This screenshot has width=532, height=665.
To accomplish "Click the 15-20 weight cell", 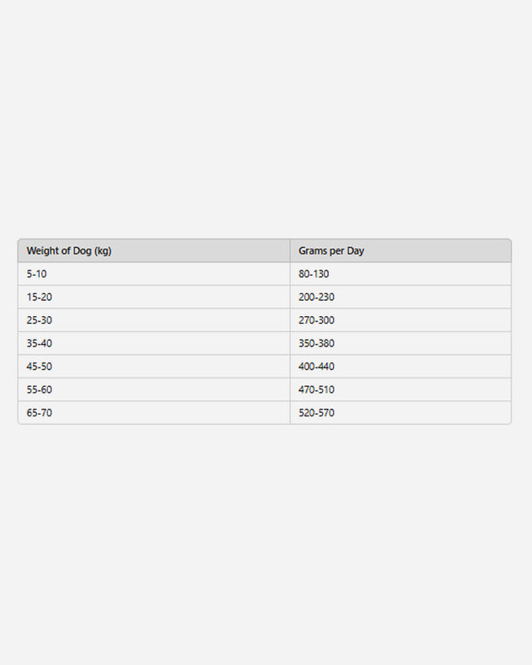I will pyautogui.click(x=40, y=298).
